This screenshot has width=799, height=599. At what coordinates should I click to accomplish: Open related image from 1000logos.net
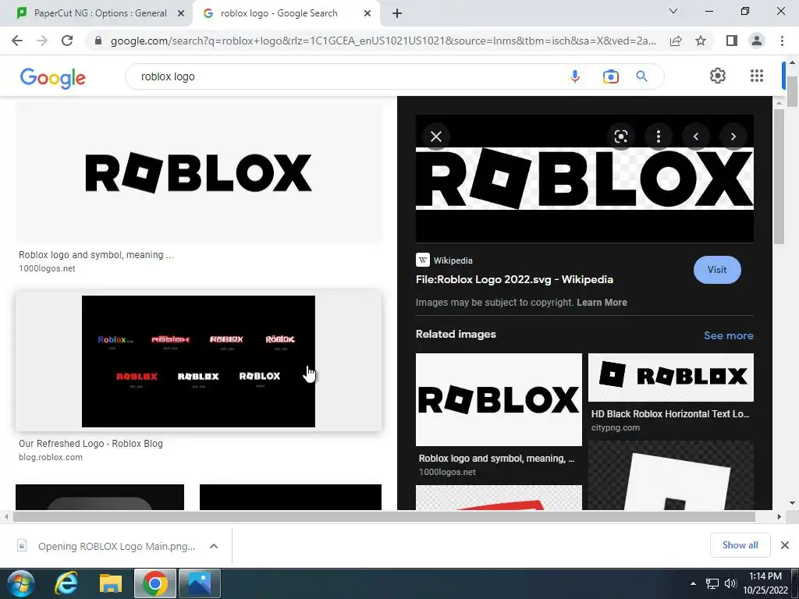pos(499,399)
